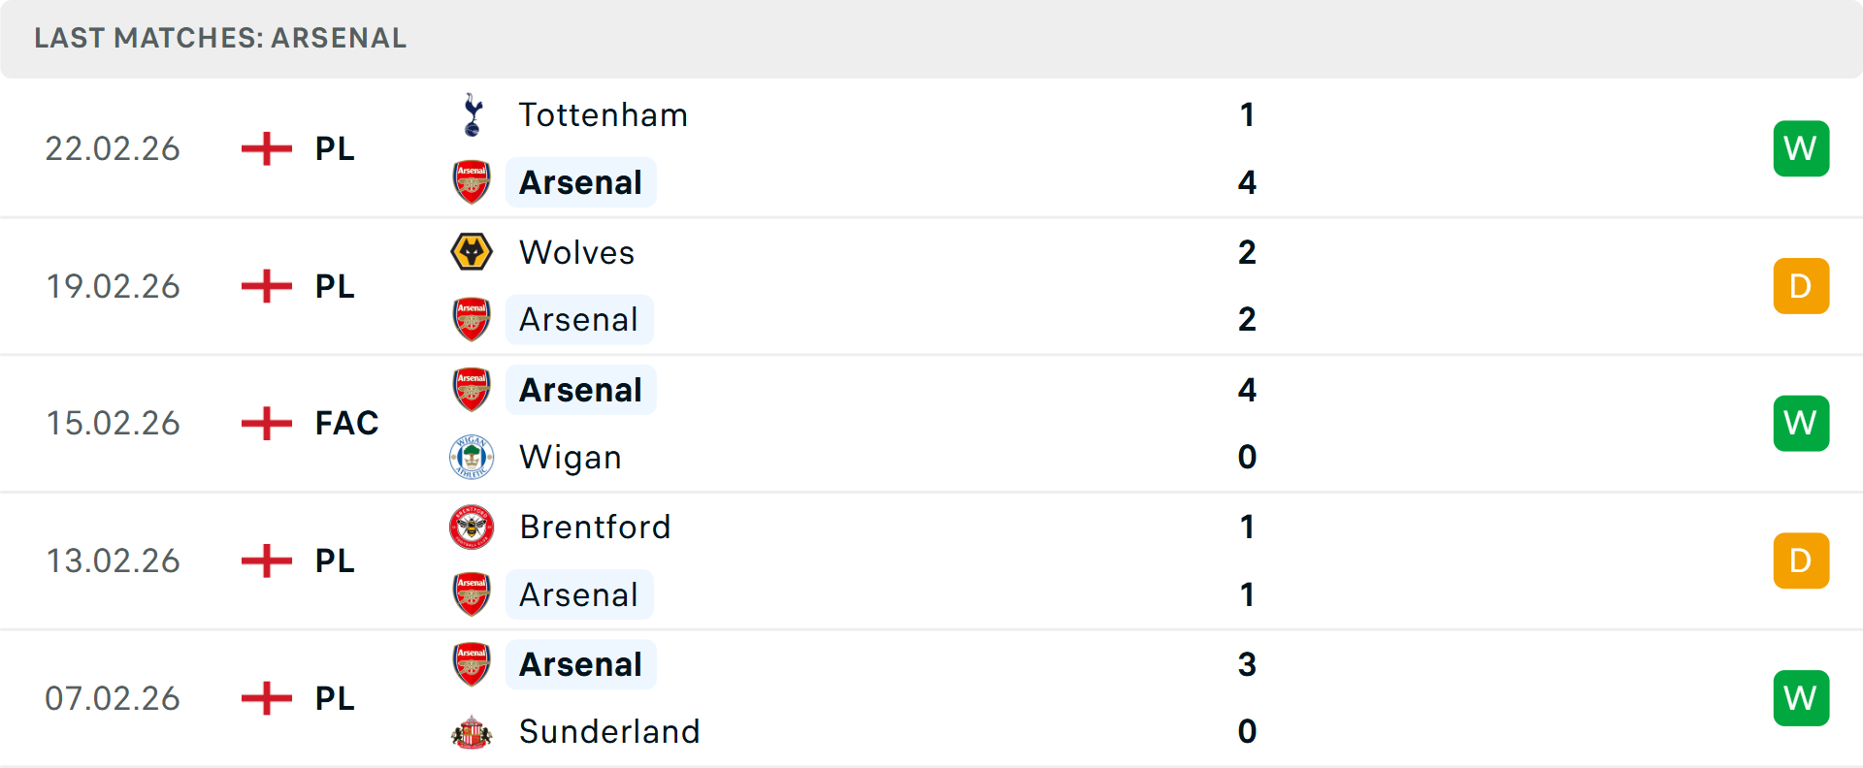Click the FAC competition label
Screen dimensions: 1863x768
click(346, 423)
